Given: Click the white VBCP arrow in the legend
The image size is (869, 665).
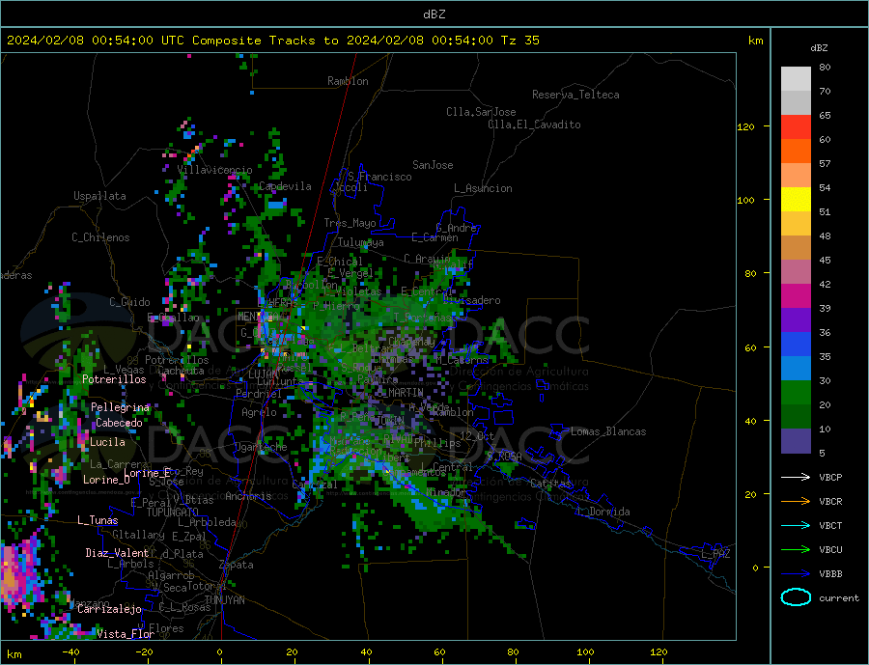Looking at the screenshot, I should [796, 477].
